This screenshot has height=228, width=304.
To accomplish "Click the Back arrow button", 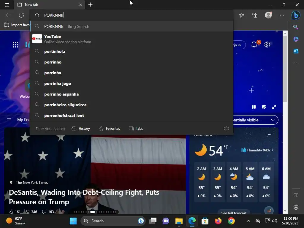I will point(8,15).
